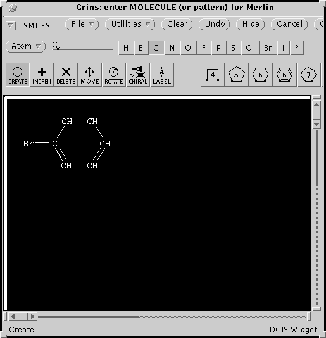Viewport: 326px width, 338px height.
Task: Click the Undo button
Action: (215, 24)
